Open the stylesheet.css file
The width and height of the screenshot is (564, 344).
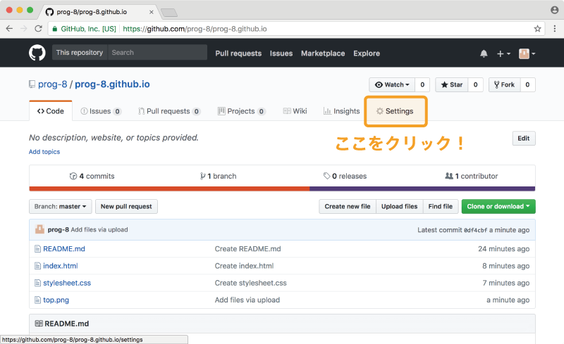[67, 283]
